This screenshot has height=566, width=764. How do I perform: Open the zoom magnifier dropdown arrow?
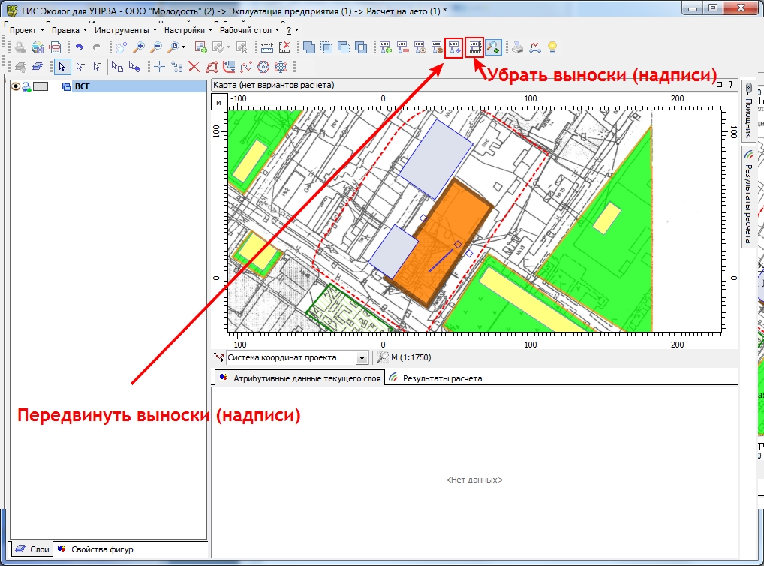tap(184, 47)
